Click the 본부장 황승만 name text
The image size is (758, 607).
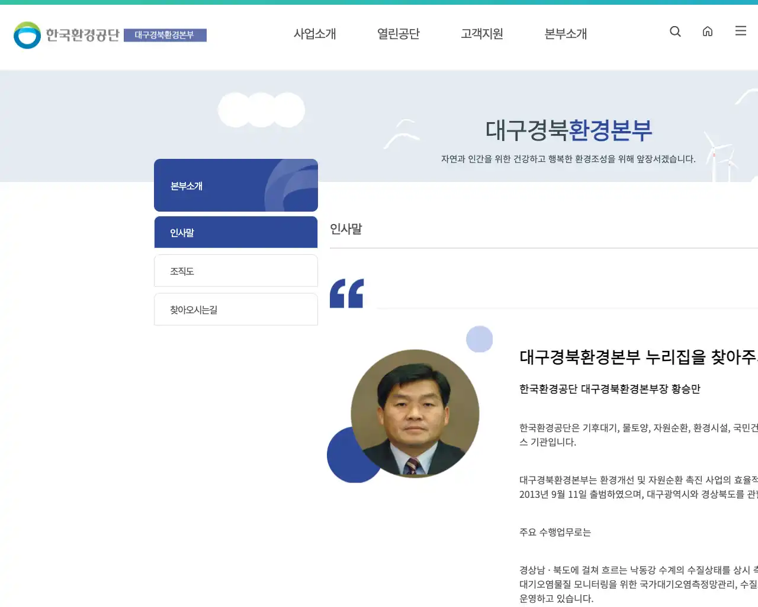pyautogui.click(x=609, y=389)
